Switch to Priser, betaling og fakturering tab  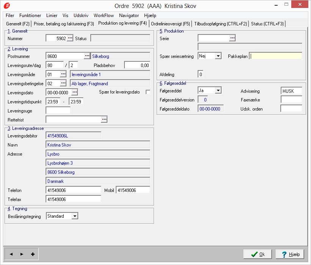coord(64,23)
